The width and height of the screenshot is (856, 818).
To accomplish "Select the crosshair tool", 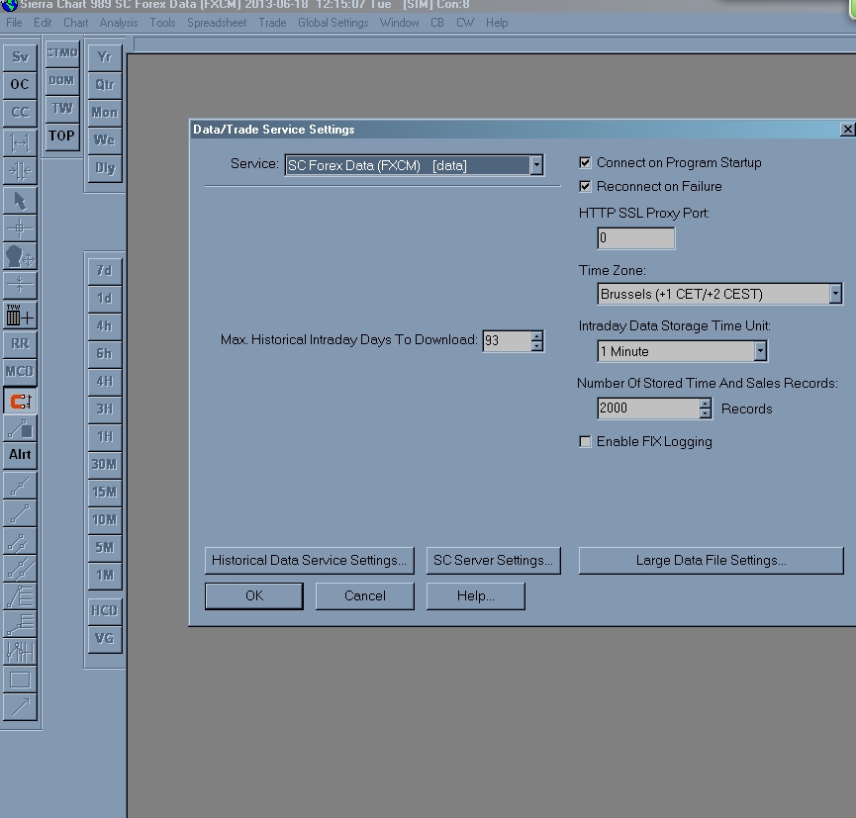I will (x=20, y=228).
